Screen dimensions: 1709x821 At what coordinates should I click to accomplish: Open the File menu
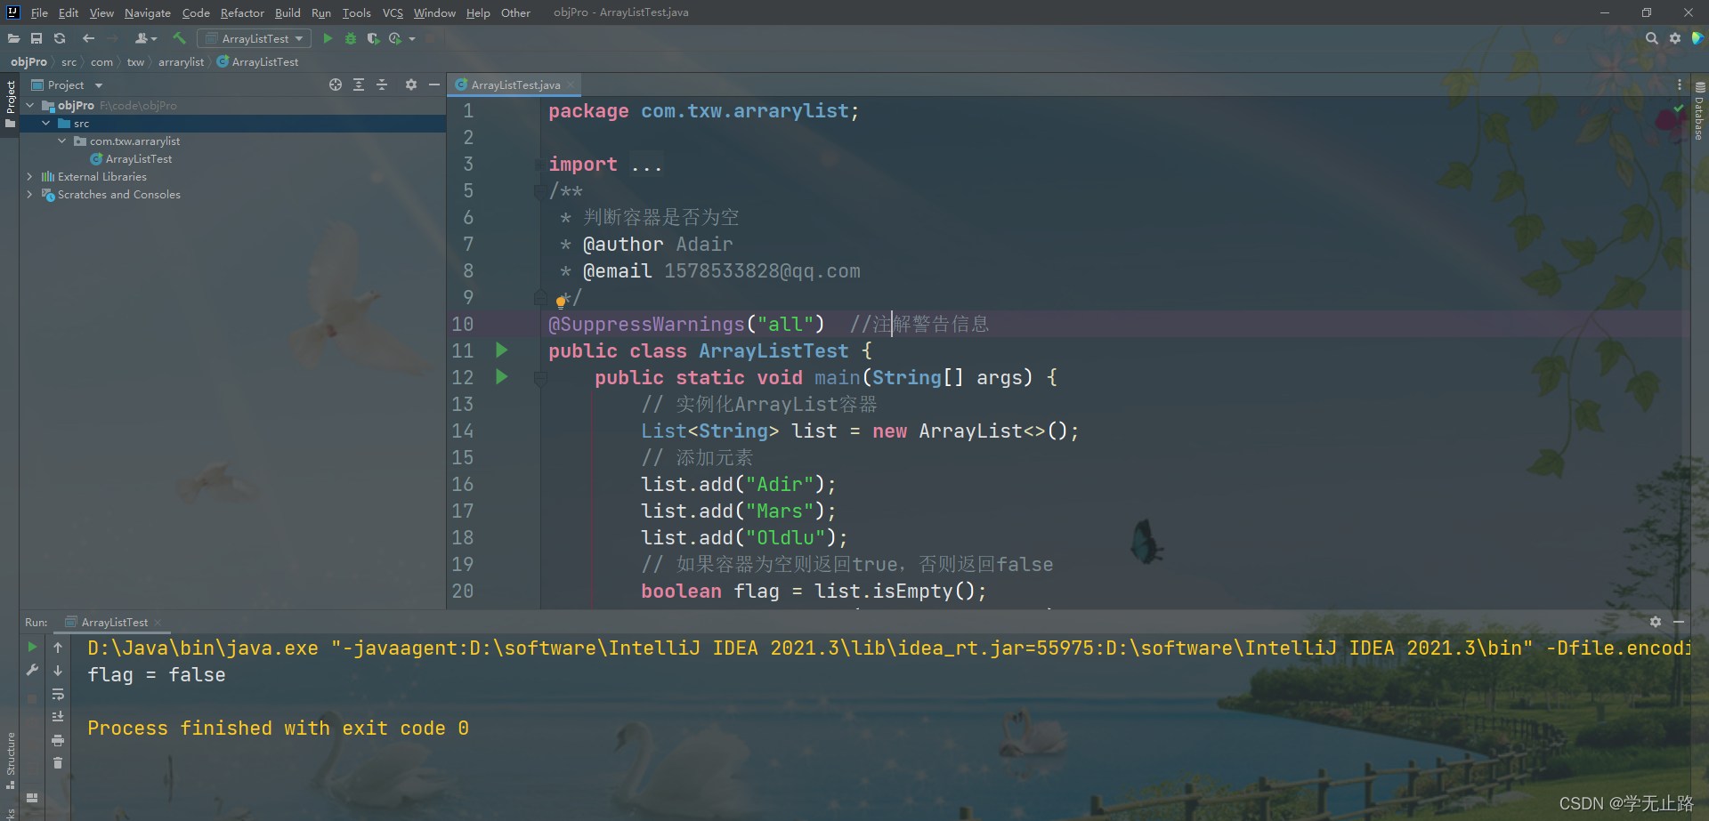pyautogui.click(x=39, y=12)
